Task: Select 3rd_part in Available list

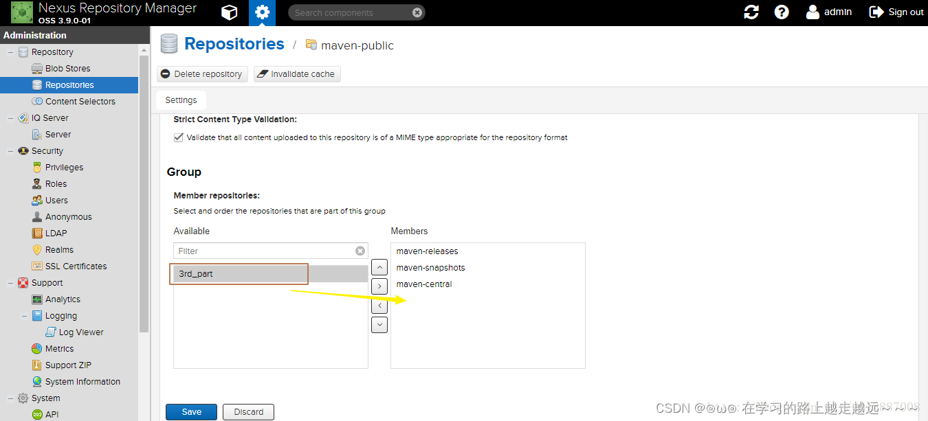Action: coord(271,274)
